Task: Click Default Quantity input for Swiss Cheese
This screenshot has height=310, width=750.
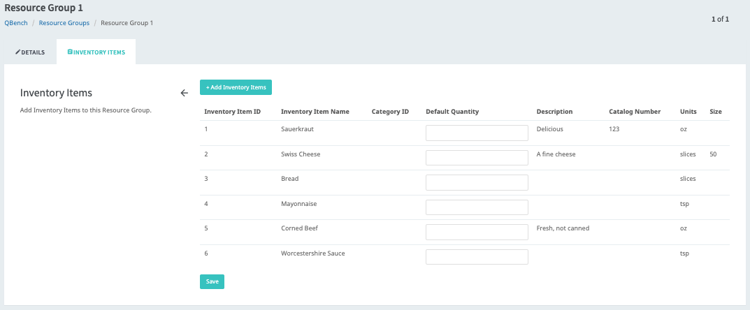Action: [477, 158]
